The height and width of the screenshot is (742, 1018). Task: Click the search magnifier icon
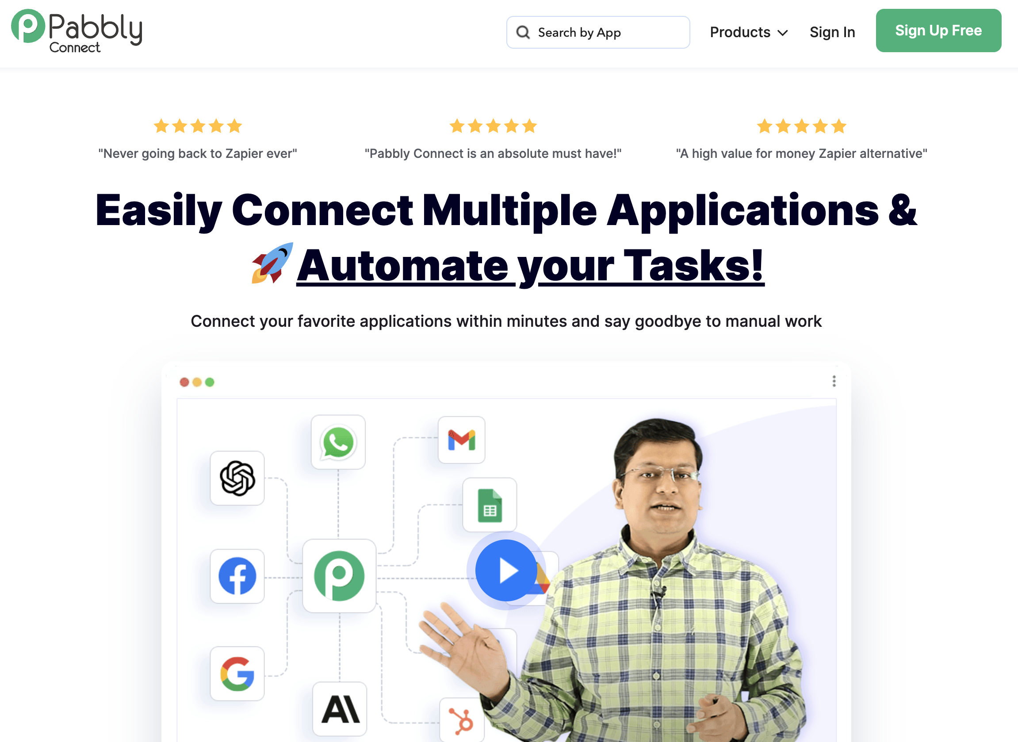(523, 32)
